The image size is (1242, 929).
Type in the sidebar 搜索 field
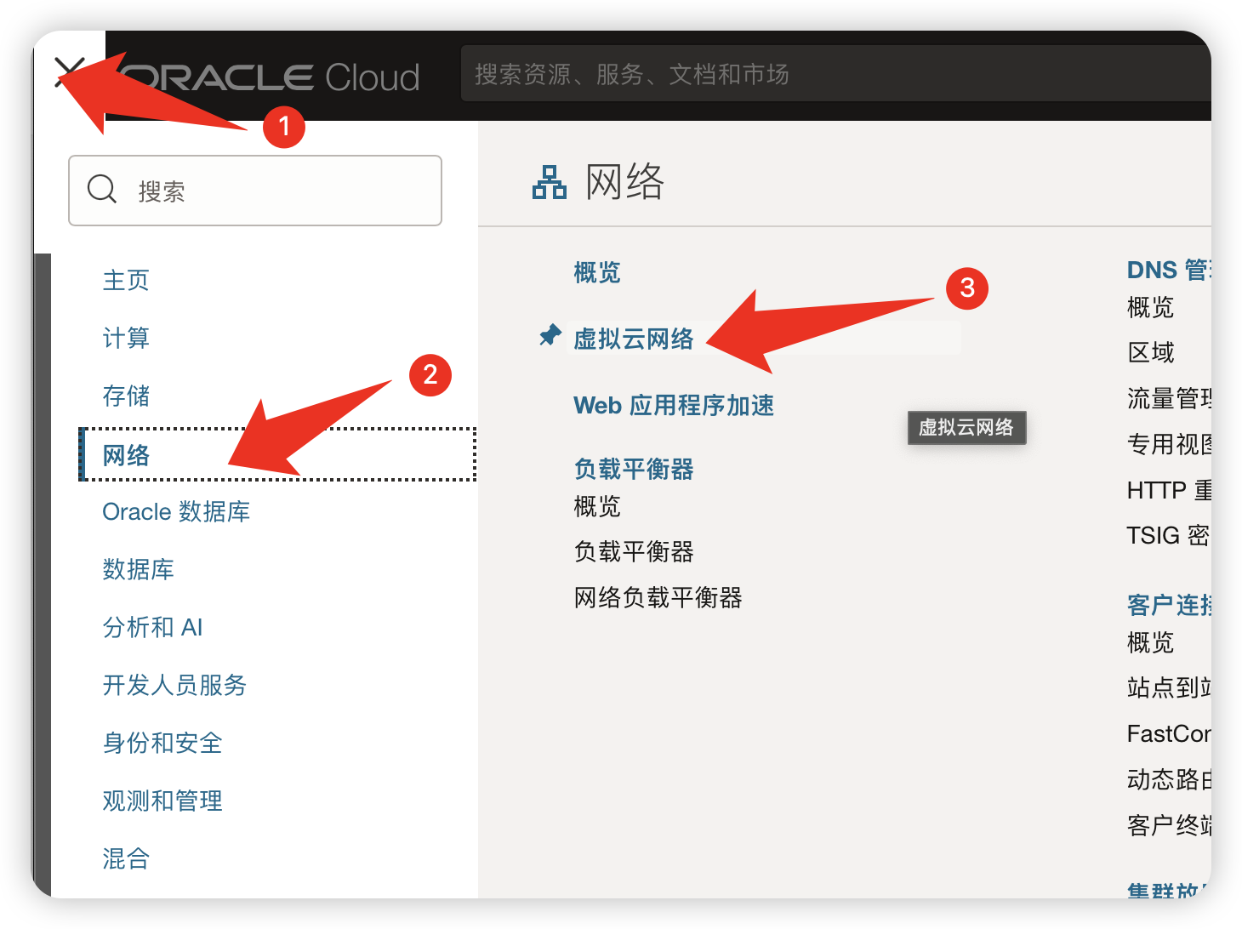[255, 191]
